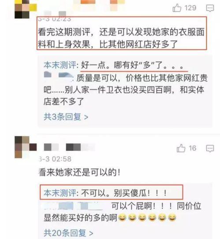Tap thumbs-up on the 16-likes comment
This screenshot has height=239, width=220.
click(181, 148)
